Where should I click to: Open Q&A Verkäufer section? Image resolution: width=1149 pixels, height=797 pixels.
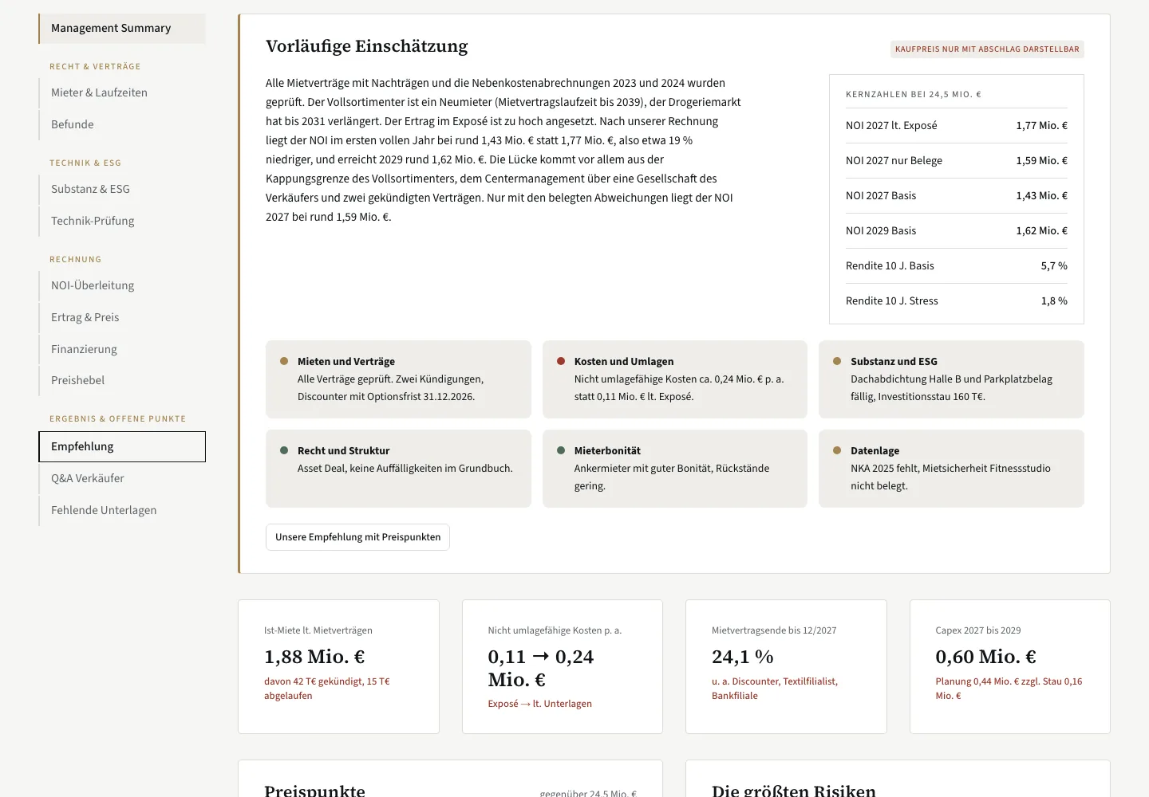tap(122, 478)
